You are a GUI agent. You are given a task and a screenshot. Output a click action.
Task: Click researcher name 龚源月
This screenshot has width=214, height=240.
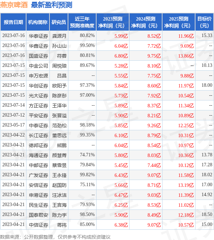click(59, 36)
